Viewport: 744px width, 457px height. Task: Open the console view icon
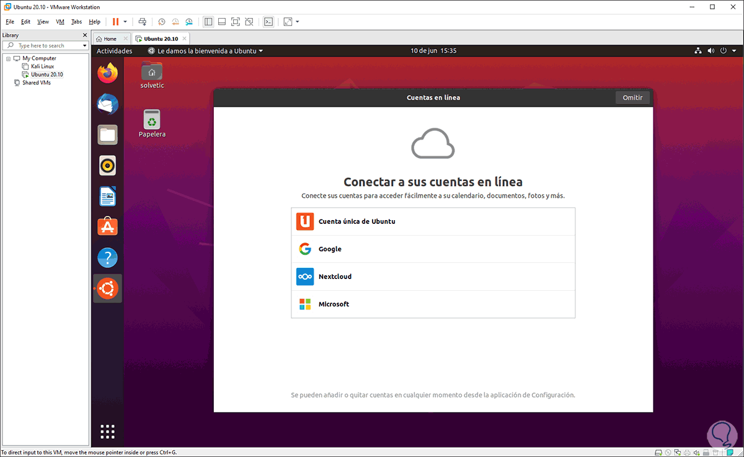[x=268, y=21]
